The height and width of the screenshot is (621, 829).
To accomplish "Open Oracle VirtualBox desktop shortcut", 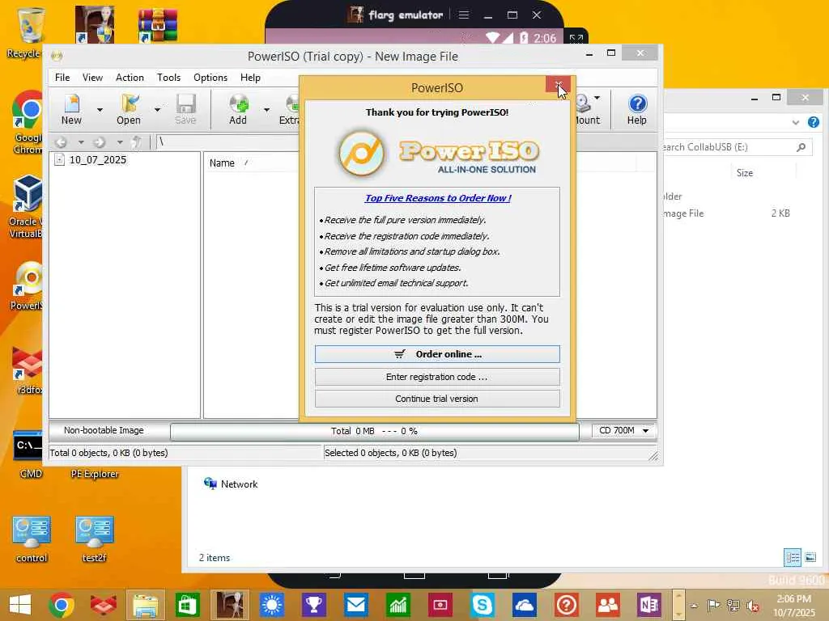I will (27, 206).
